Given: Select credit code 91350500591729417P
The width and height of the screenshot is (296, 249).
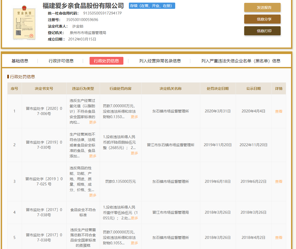Looking at the screenshot, I should [x=103, y=13].
